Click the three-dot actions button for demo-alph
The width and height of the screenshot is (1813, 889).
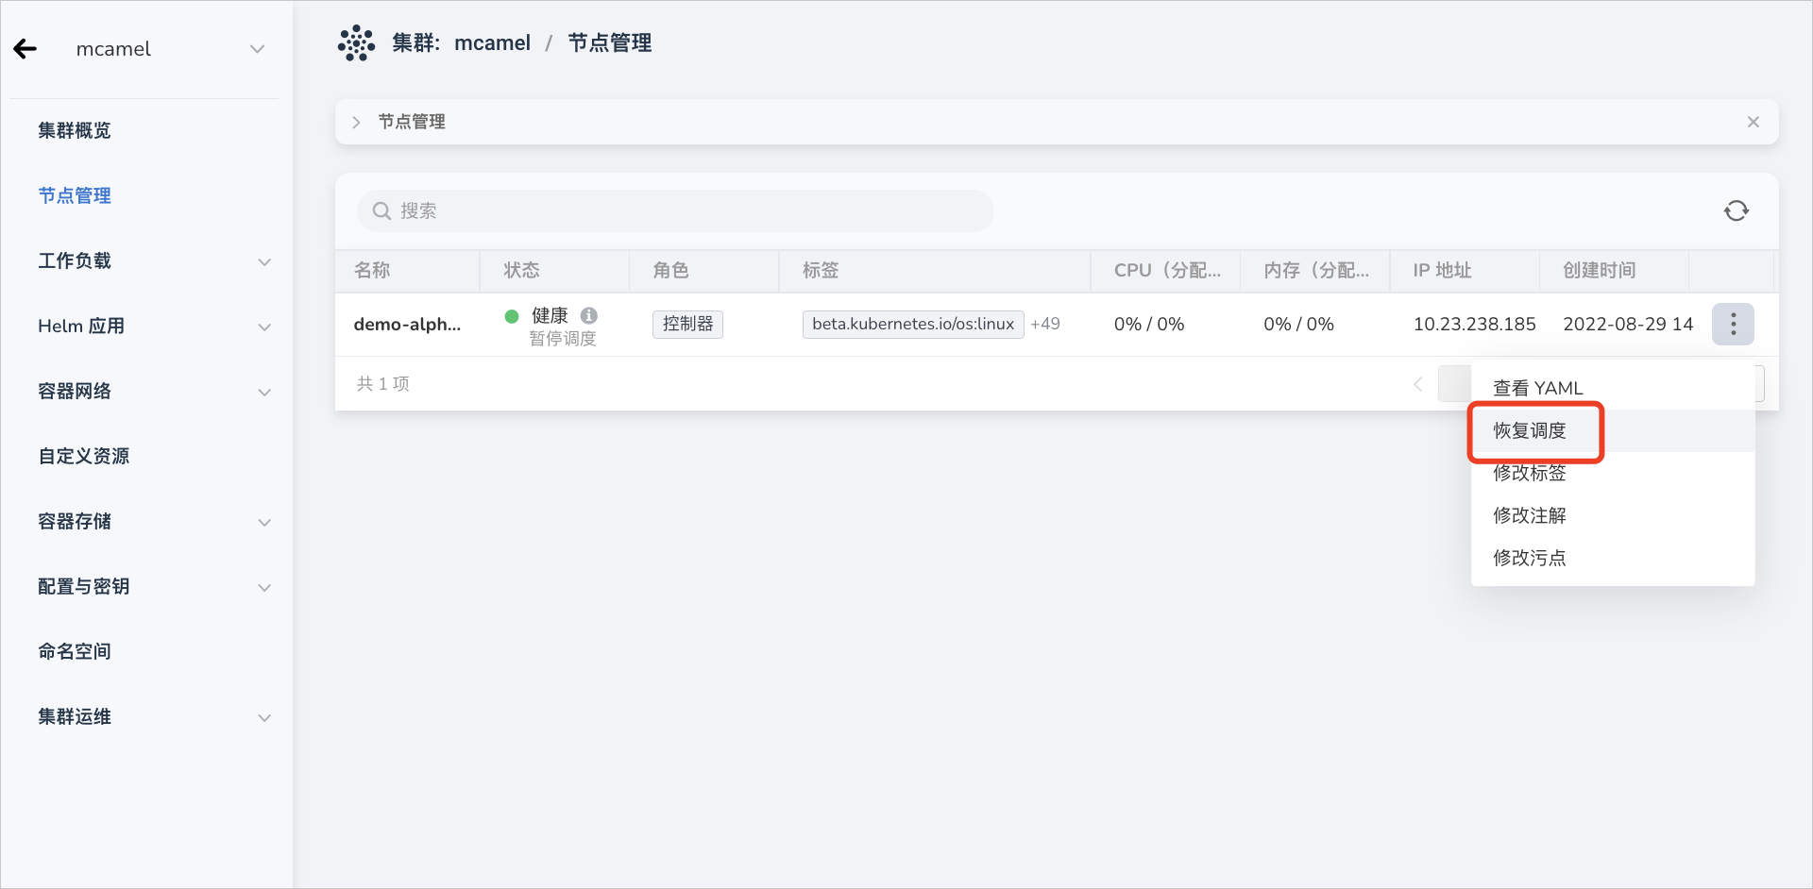[1733, 324]
